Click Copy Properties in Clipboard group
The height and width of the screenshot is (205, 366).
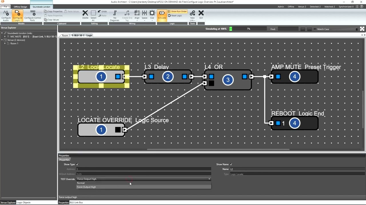[53, 11]
